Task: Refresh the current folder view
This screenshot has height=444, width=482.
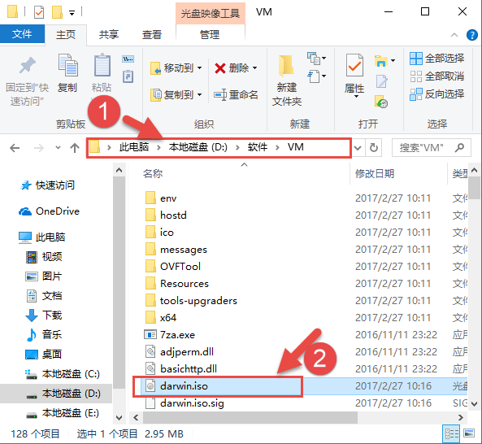Action: tap(373, 148)
